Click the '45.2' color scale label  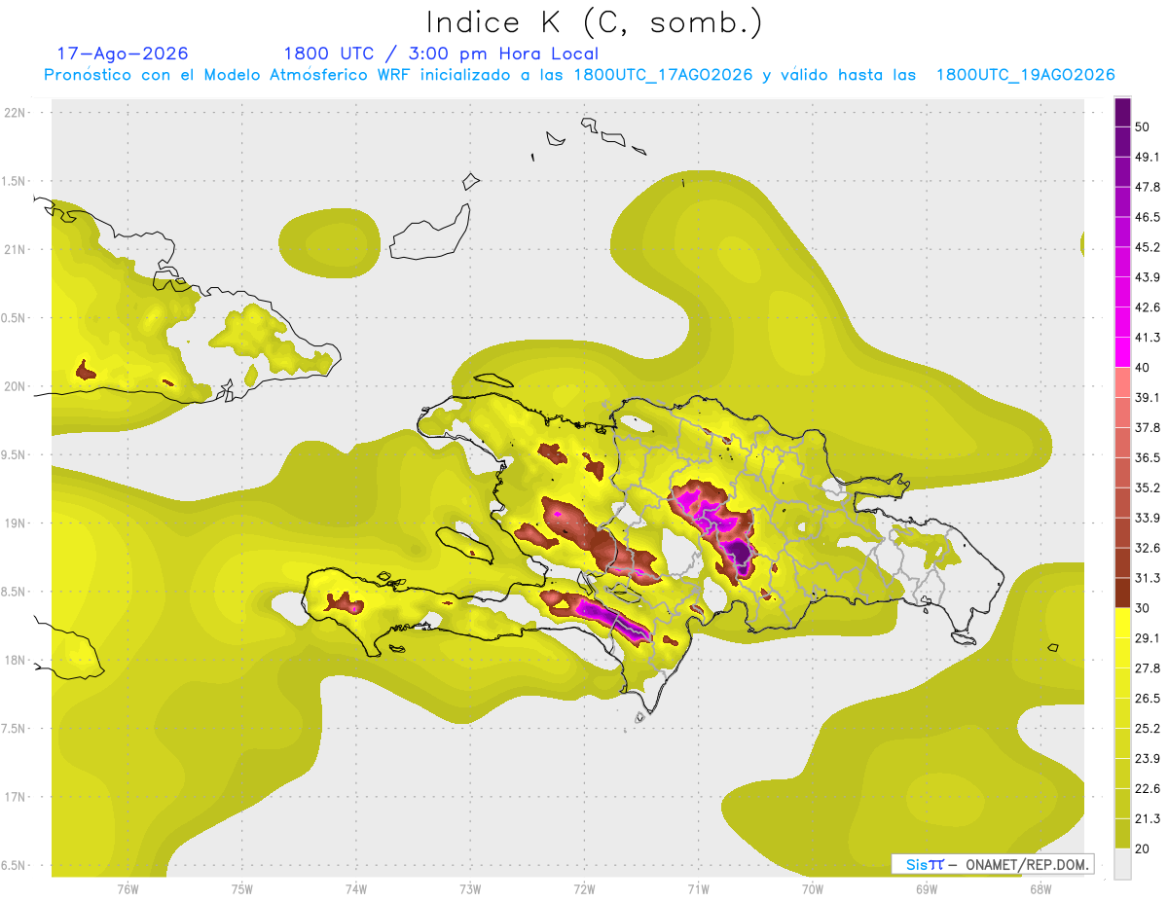(x=1148, y=247)
